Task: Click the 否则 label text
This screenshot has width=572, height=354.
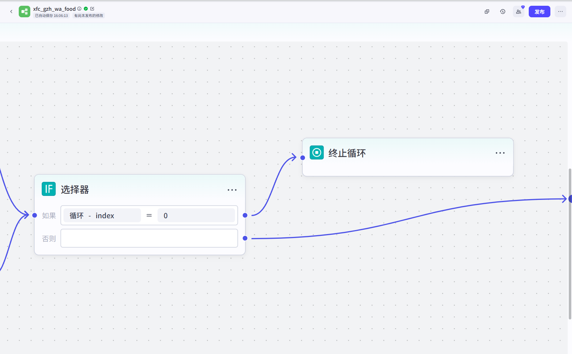Action: tap(49, 239)
